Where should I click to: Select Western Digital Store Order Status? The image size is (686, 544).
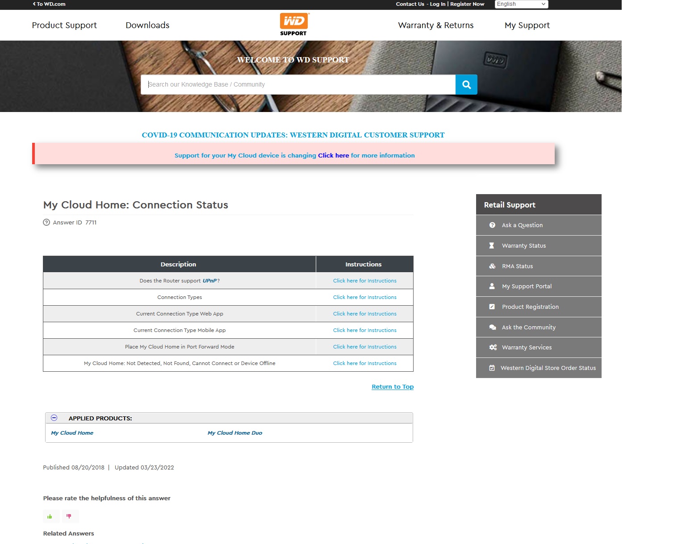[x=539, y=368]
